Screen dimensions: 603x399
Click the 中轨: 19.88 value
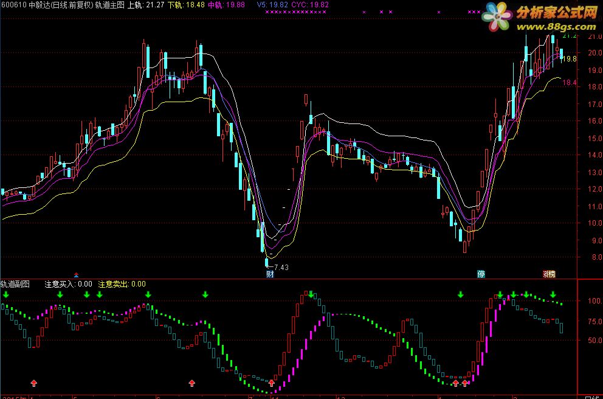[x=227, y=5]
